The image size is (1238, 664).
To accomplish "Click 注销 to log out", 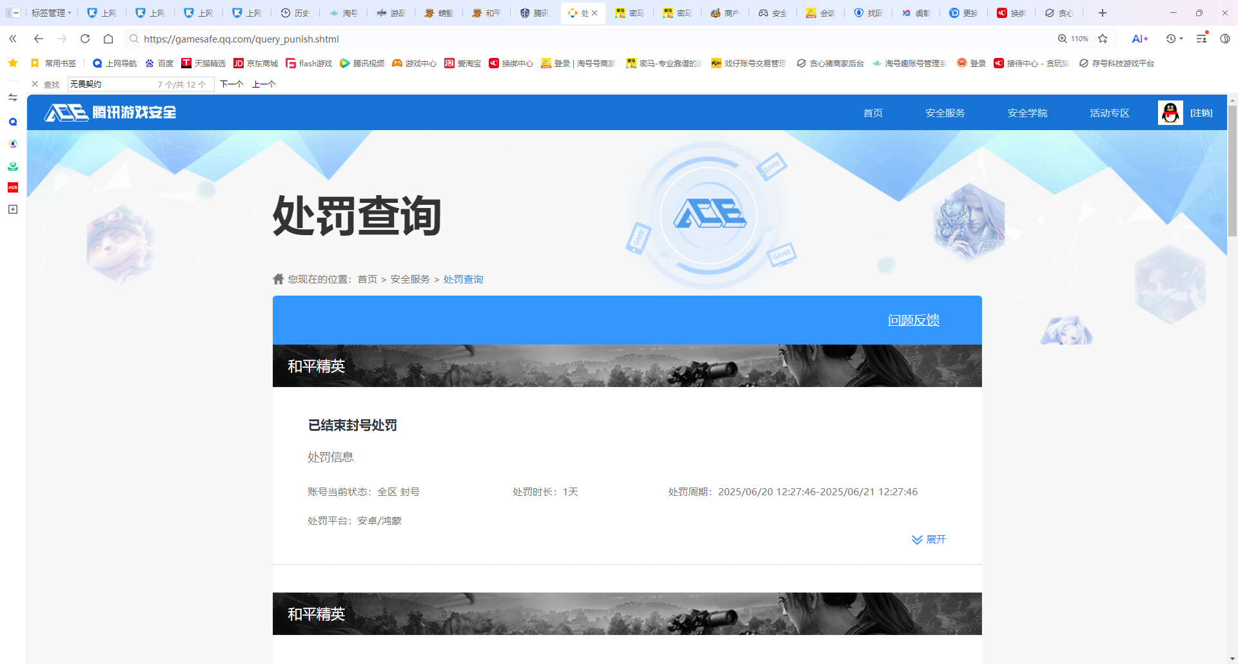I will [1201, 113].
